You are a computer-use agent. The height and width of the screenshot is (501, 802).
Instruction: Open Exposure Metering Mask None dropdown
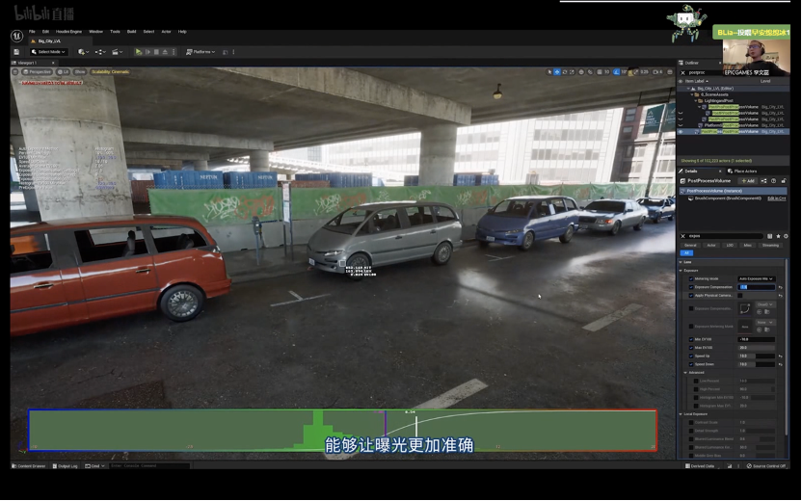tap(765, 322)
